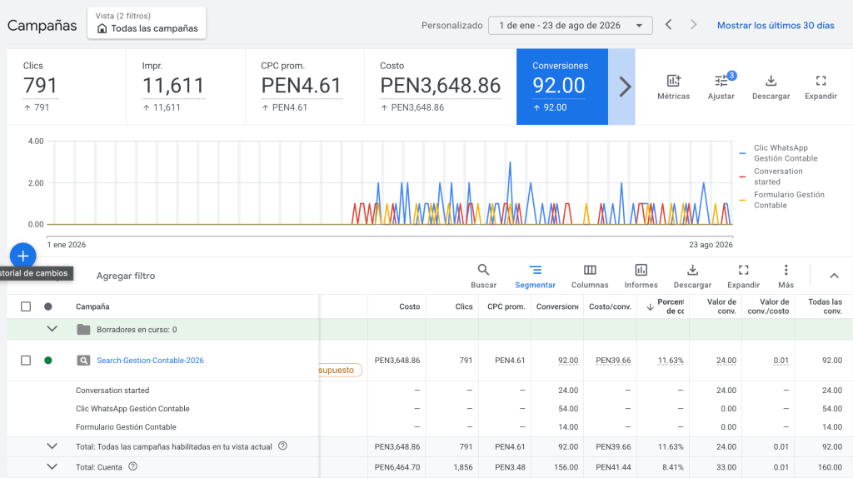Select the Clics scorecard

(x=67, y=87)
